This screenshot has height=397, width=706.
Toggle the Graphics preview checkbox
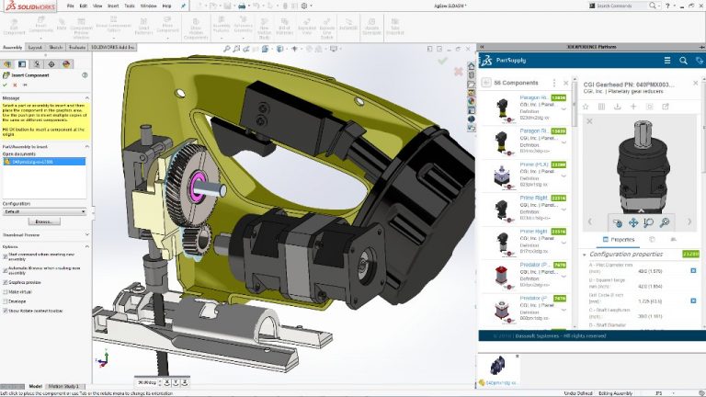pyautogui.click(x=5, y=282)
